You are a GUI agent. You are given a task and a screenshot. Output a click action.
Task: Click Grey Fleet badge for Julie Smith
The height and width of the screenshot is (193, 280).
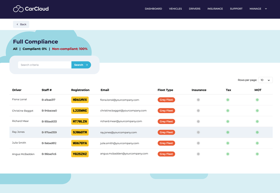[x=166, y=143]
